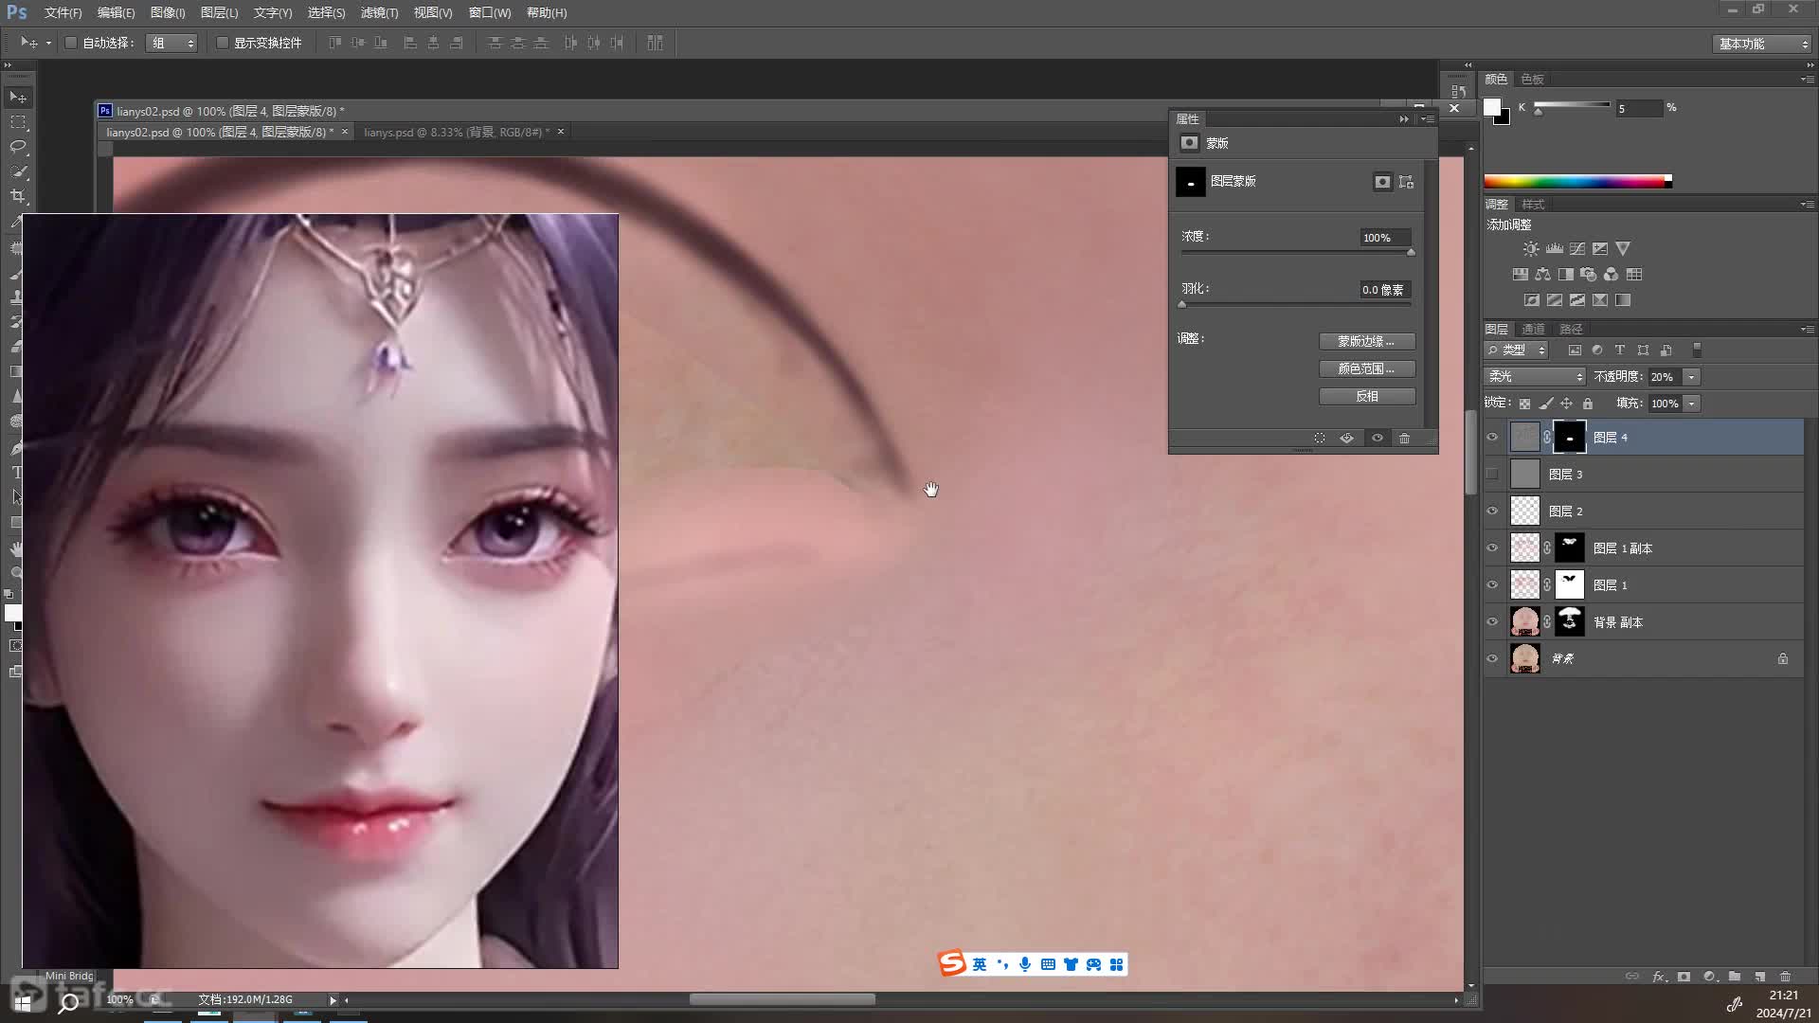This screenshot has height=1023, width=1819.
Task: Show hidden layer 图层 3
Action: (x=1493, y=475)
